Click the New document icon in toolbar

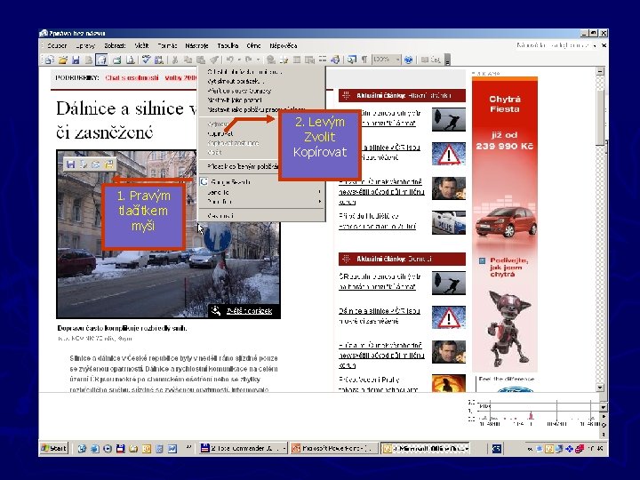pos(50,60)
